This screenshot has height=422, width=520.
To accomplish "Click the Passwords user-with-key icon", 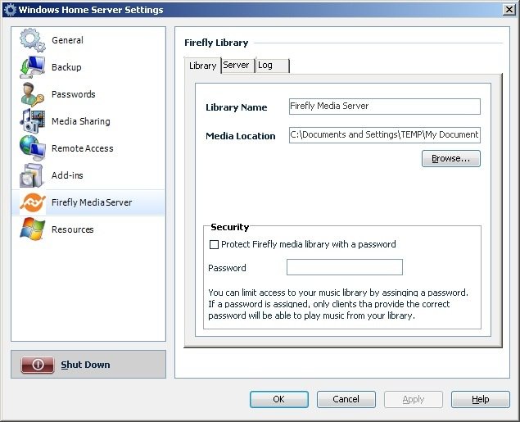I will 32,94.
